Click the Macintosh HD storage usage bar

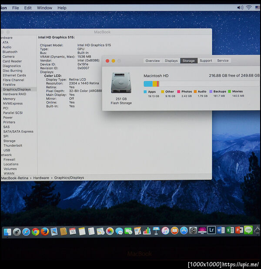pyautogui.click(x=202, y=84)
